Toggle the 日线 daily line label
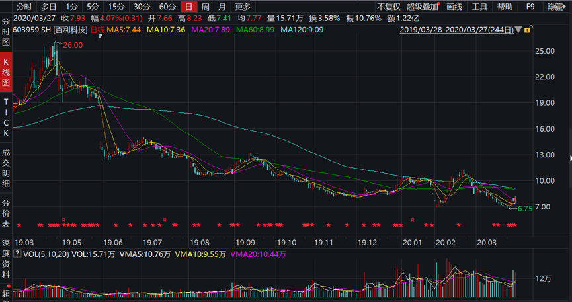Screen dimensions: 572x302 [97, 30]
